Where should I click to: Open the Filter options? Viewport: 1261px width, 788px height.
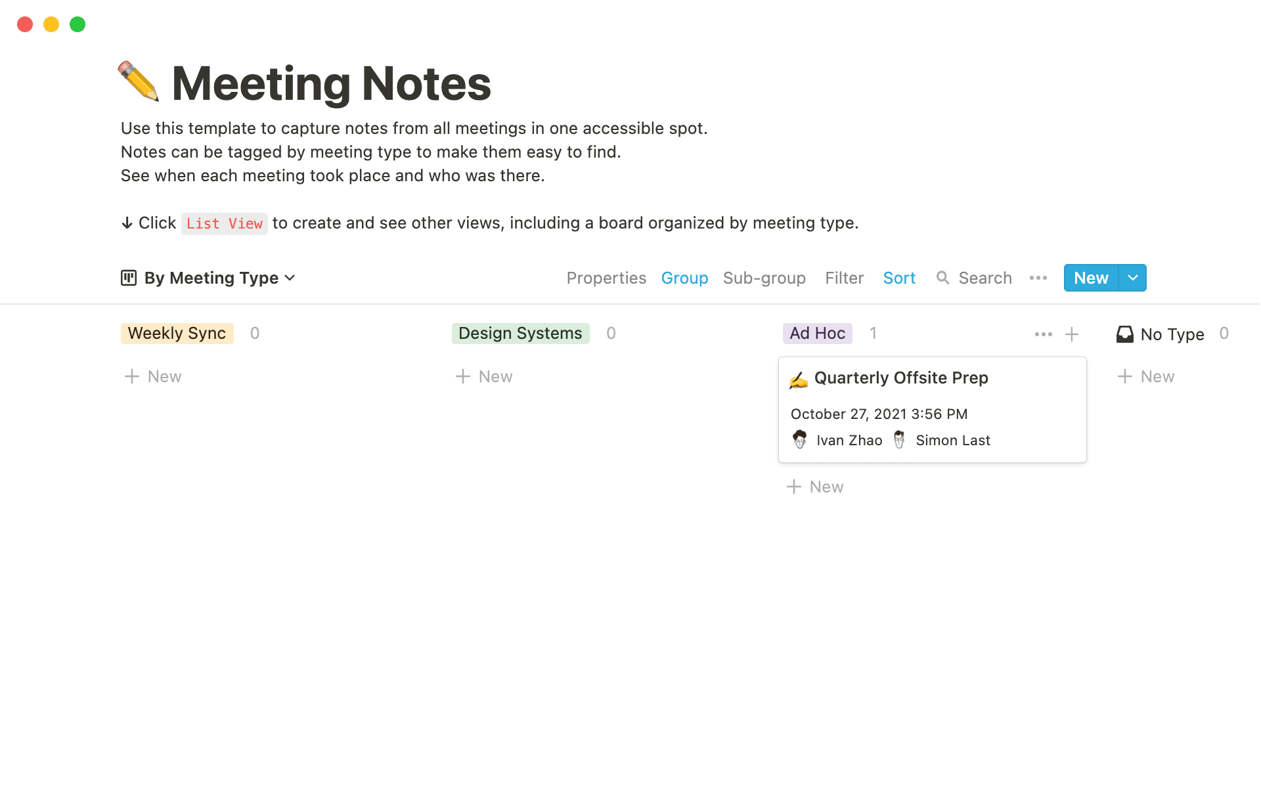pos(845,278)
